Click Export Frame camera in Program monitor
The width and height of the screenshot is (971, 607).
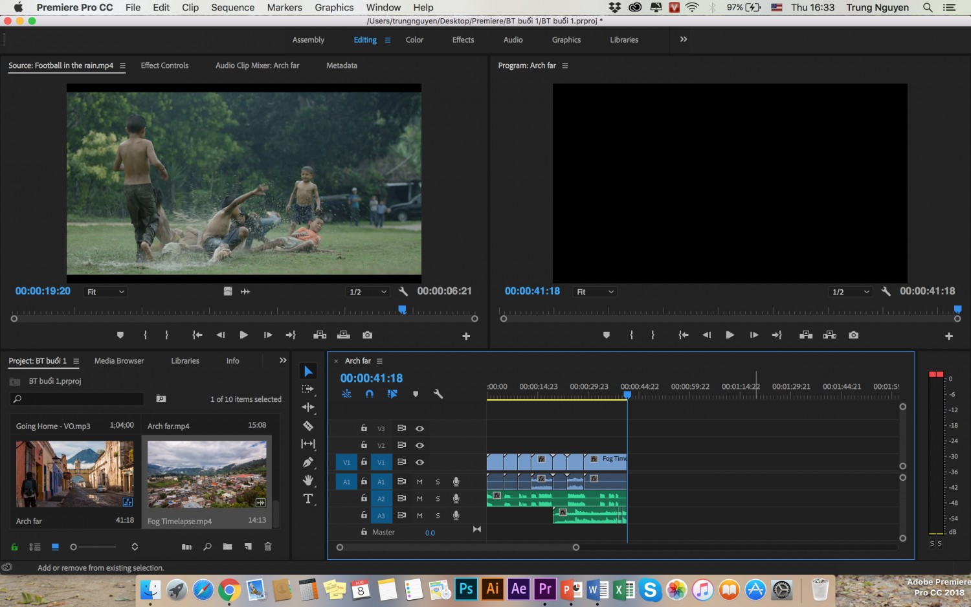tap(854, 335)
